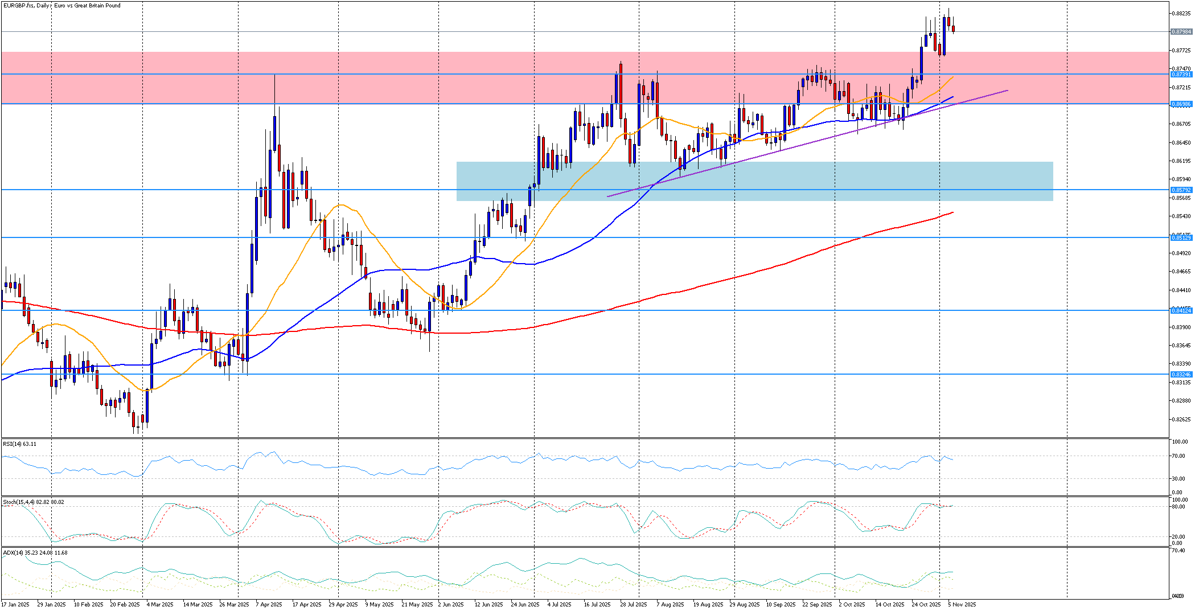Select the RSI(14) 63.11 indicator label
Screen dimensions: 1199x611
[19, 444]
